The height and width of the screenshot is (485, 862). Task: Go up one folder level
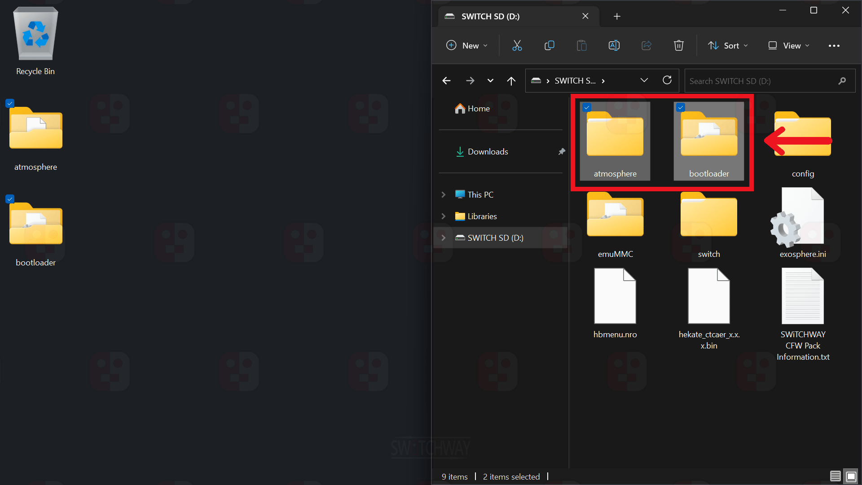pos(511,81)
